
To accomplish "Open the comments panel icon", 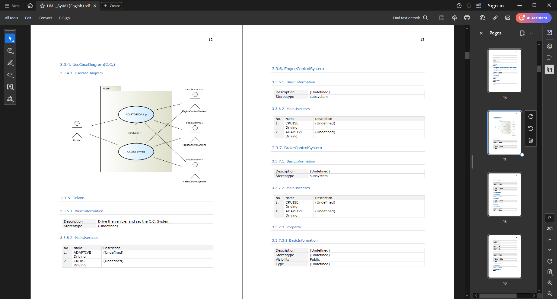I will tap(549, 46).
